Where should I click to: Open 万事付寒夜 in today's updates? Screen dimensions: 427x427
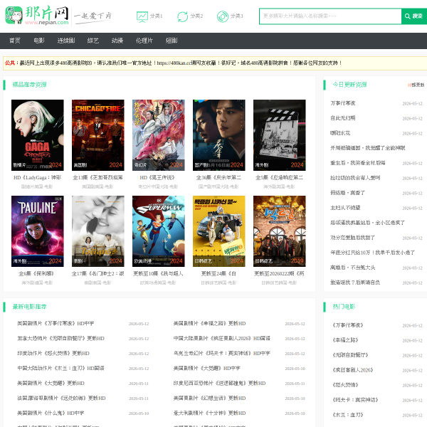343,103
